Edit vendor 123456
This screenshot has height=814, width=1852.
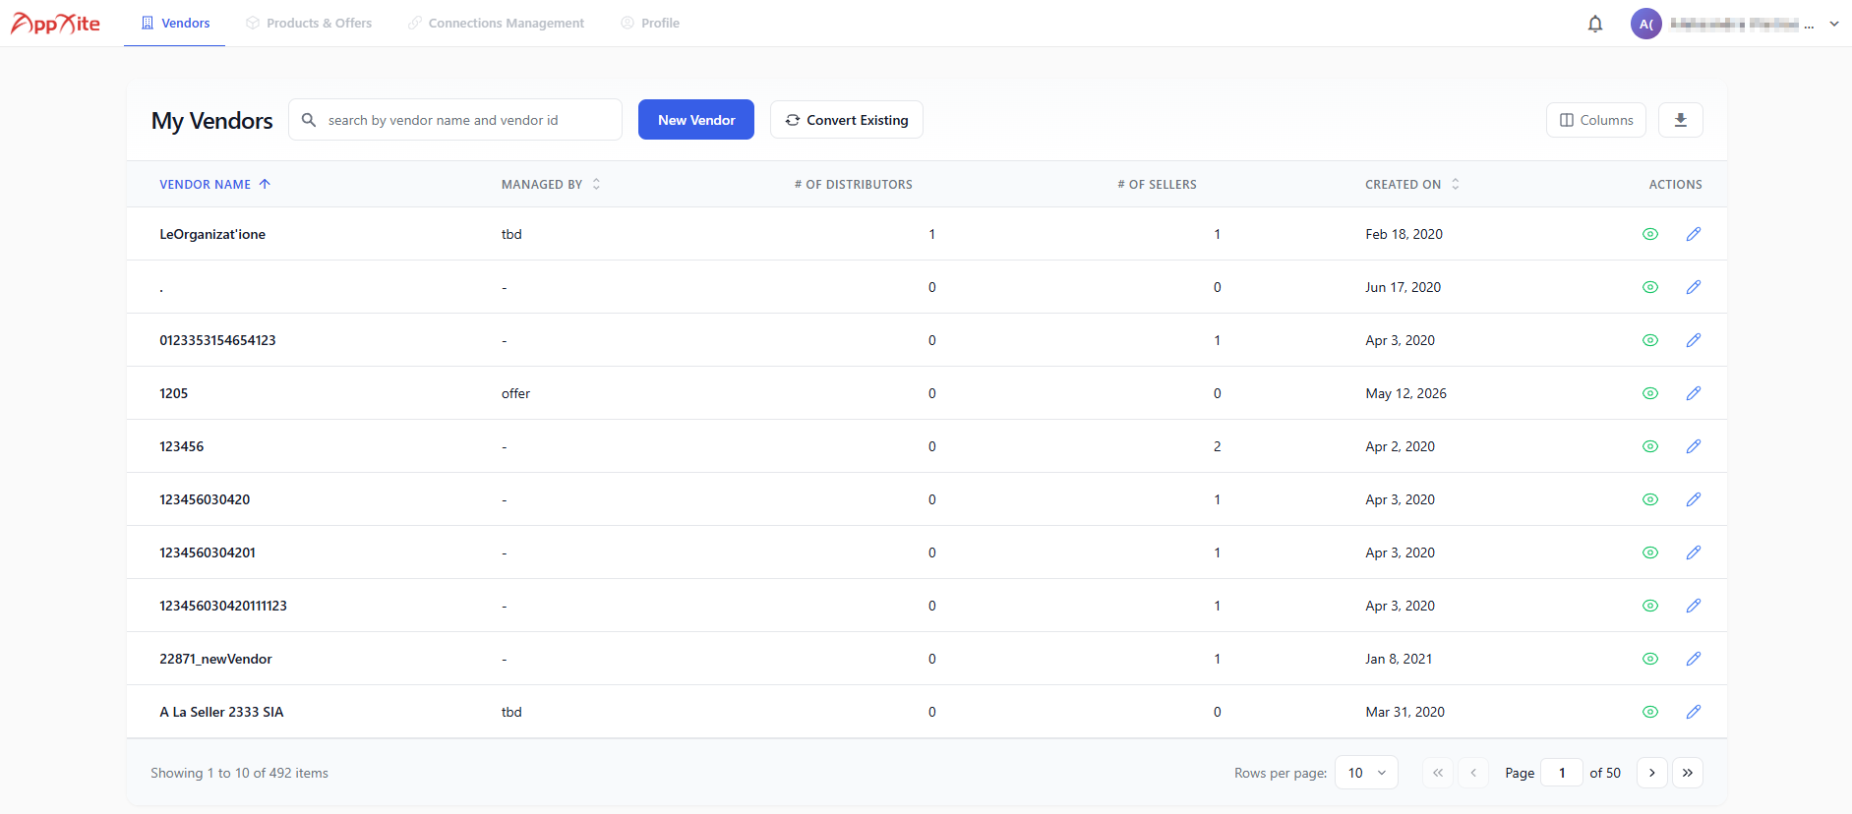[x=1694, y=446]
